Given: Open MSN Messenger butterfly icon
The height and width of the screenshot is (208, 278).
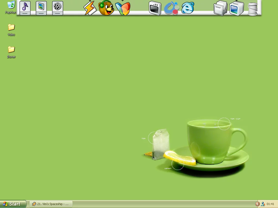Looking at the screenshot, I should pos(123,8).
